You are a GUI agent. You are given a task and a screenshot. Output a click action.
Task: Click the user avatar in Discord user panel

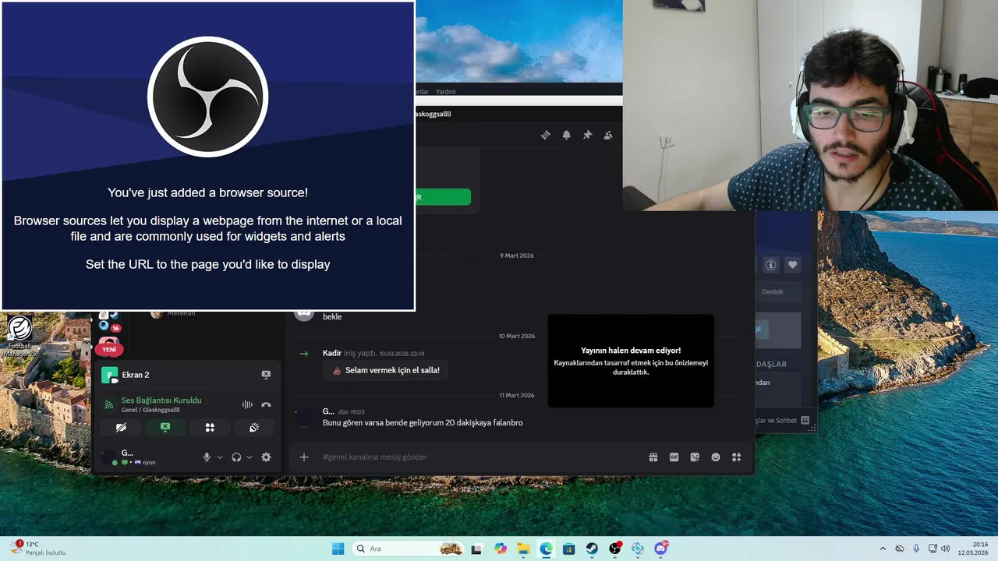[109, 457]
